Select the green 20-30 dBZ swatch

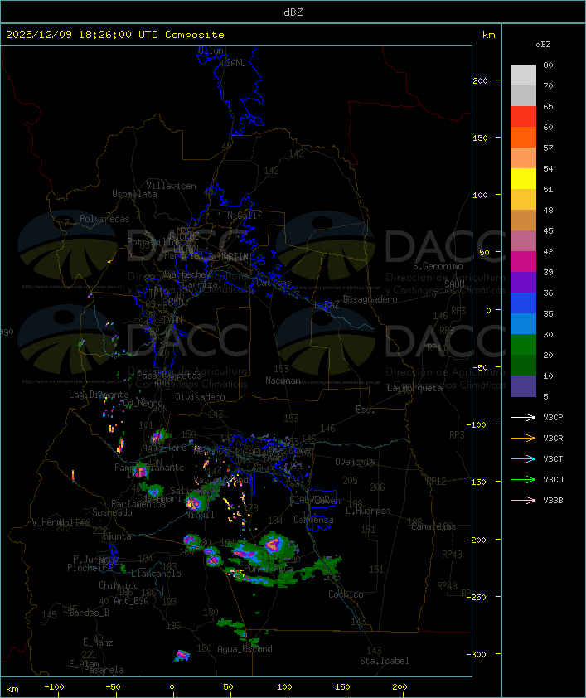tap(523, 345)
